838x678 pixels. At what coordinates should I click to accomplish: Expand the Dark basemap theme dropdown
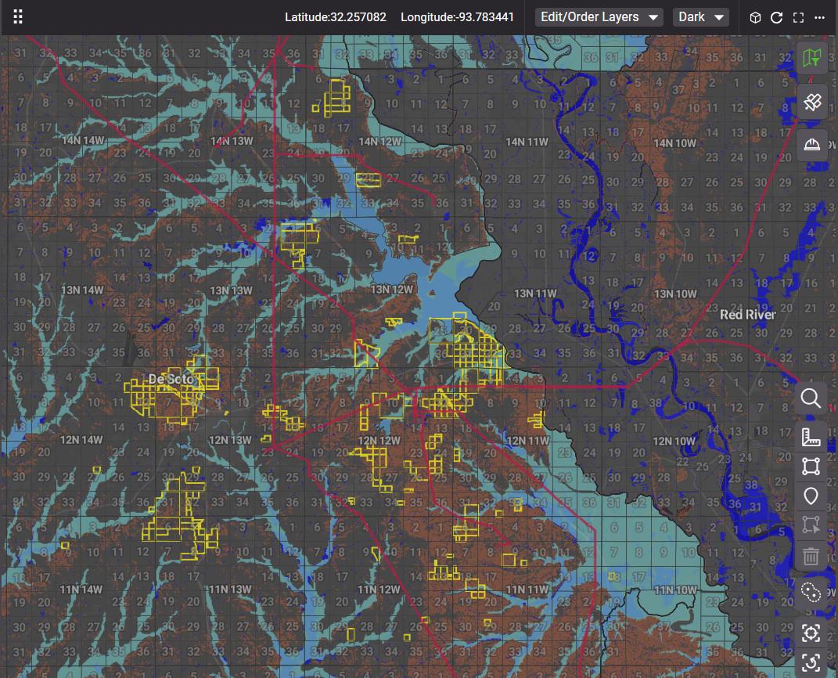700,17
